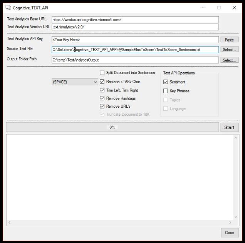This screenshot has width=245, height=243.
Task: Click the API Key input field
Action: pyautogui.click(x=135, y=40)
